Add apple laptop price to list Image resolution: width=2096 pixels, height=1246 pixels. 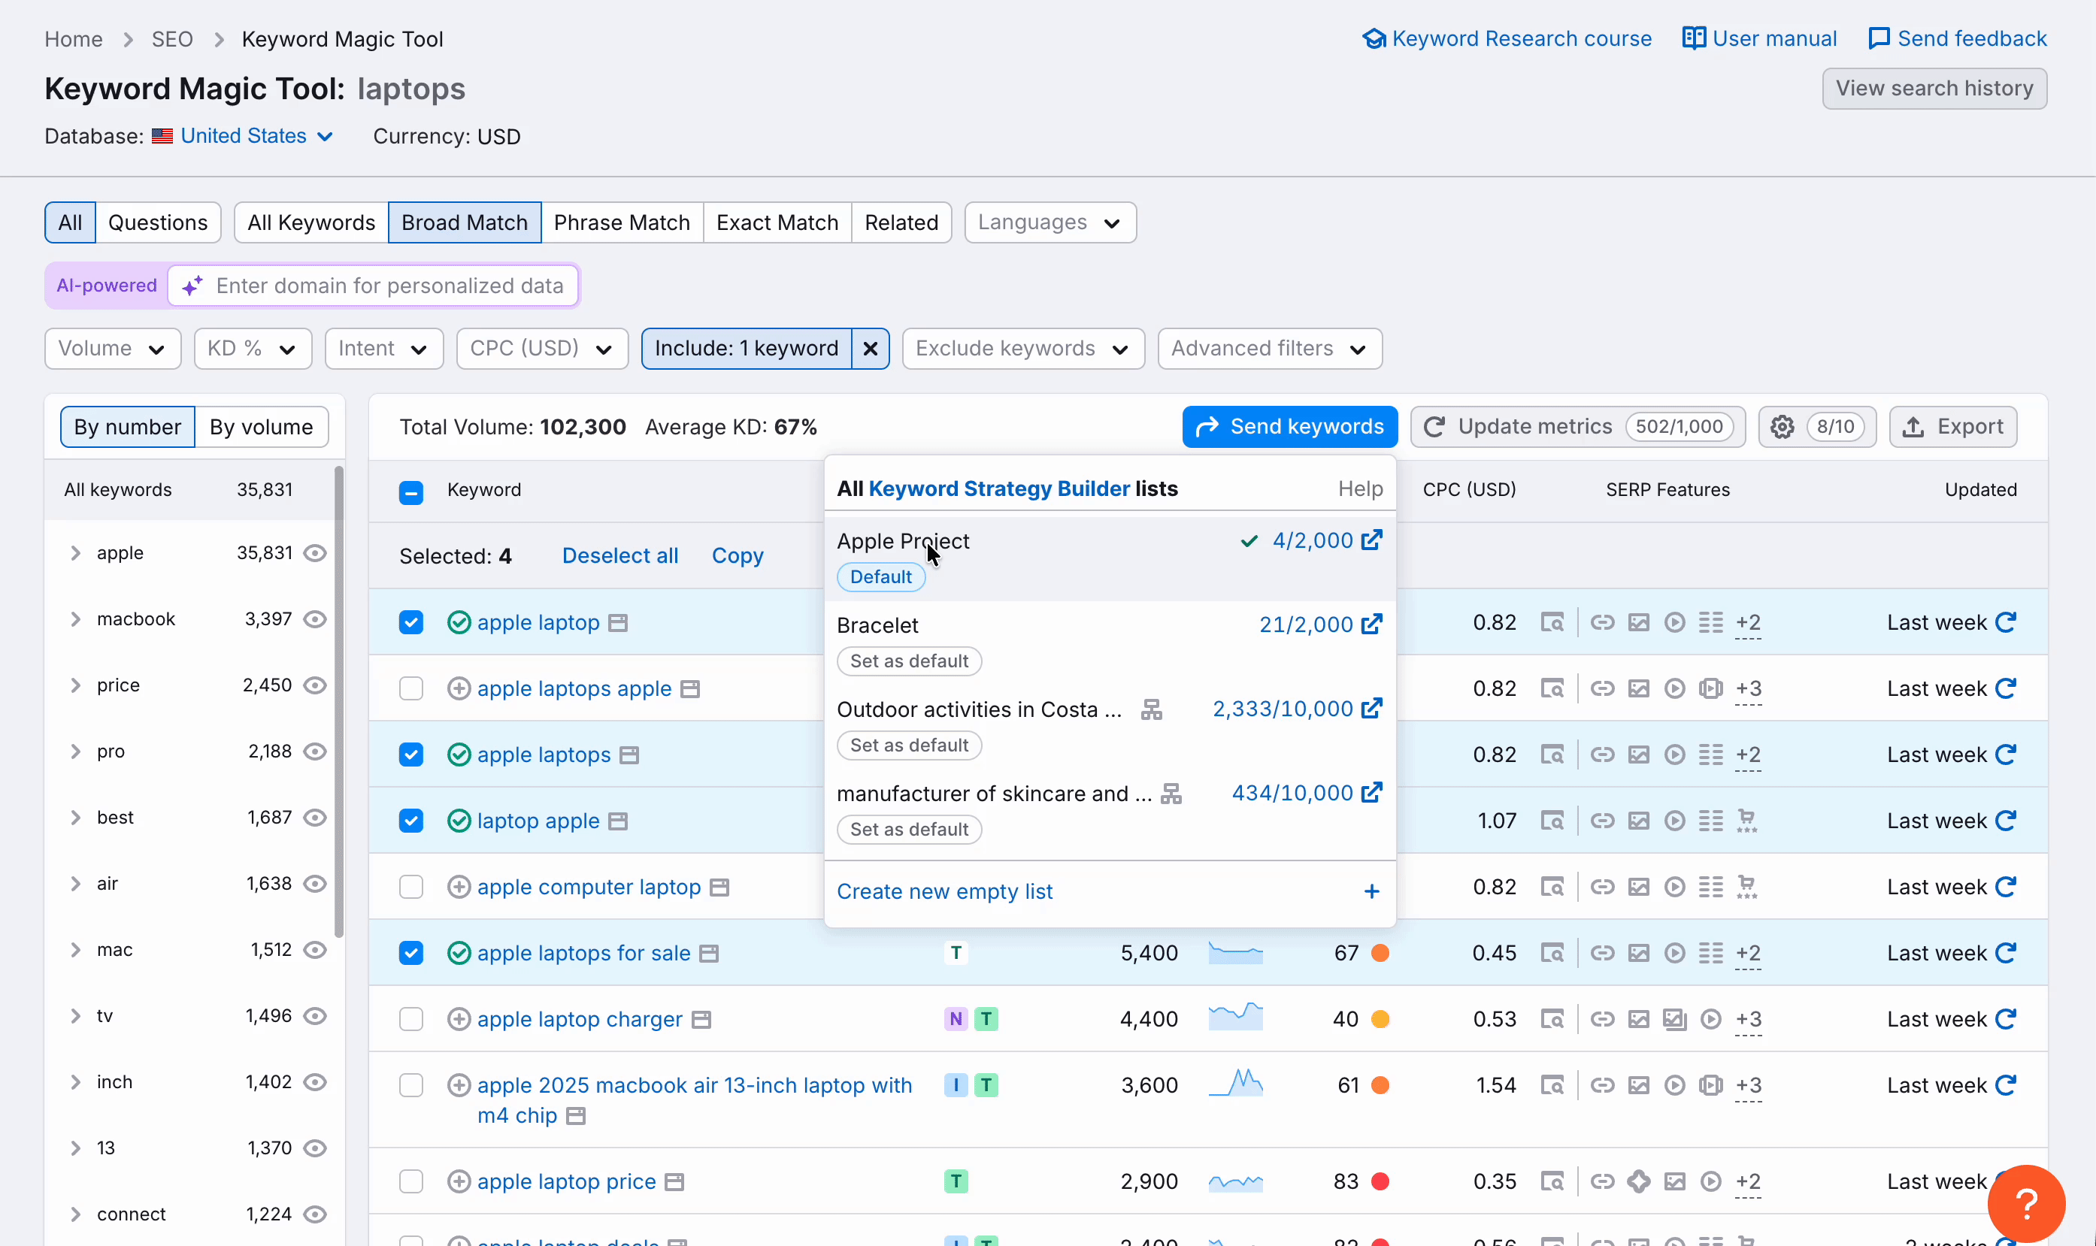[459, 1181]
